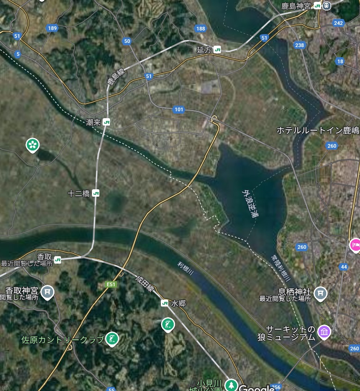Click the E51 expressway shield
Image resolution: width=360 pixels, height=391 pixels.
[111, 284]
